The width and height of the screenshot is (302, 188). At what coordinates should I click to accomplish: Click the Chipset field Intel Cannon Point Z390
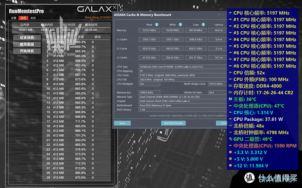point(183,101)
